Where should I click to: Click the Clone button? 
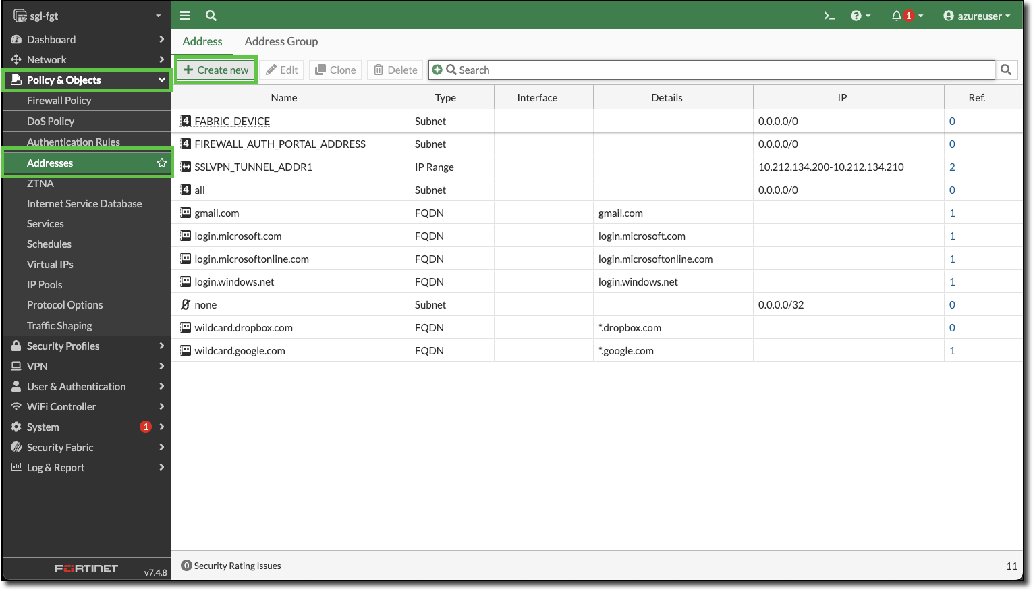pyautogui.click(x=335, y=70)
